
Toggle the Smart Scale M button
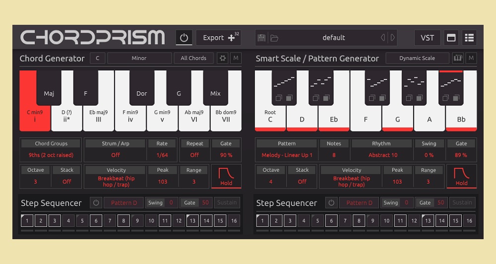click(x=471, y=58)
